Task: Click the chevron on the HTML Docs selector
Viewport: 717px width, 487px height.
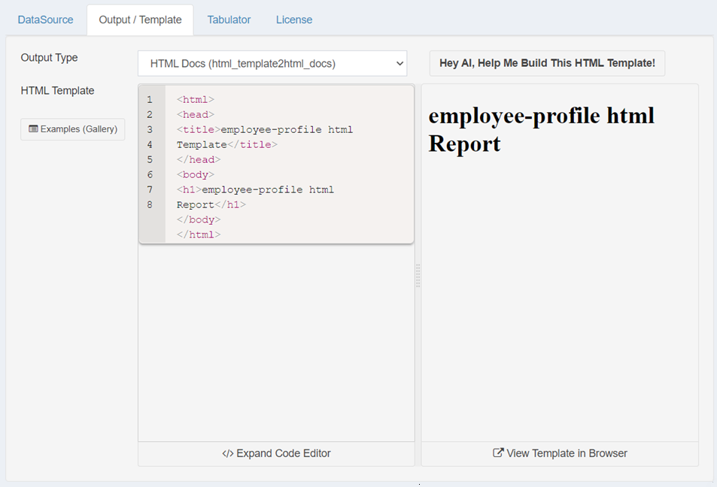Action: click(400, 63)
